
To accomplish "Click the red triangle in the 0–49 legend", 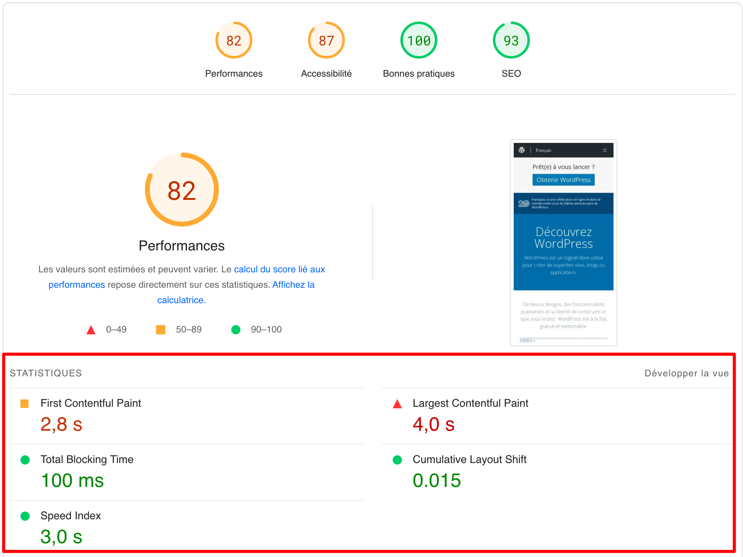I will coord(91,329).
